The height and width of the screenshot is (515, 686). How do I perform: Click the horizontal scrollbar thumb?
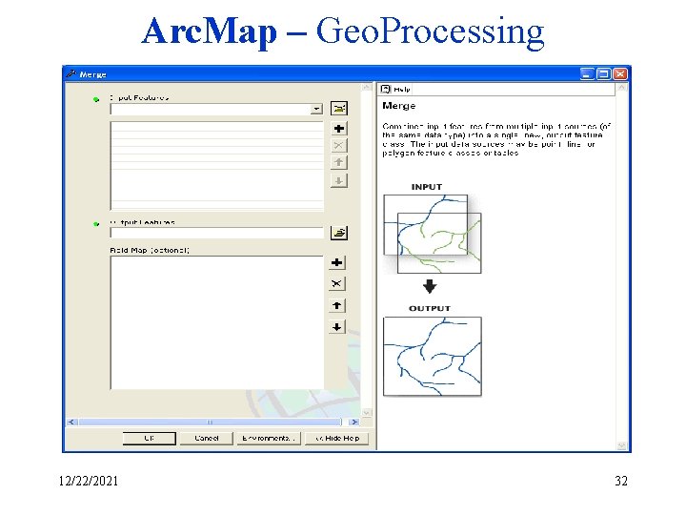tap(210, 422)
